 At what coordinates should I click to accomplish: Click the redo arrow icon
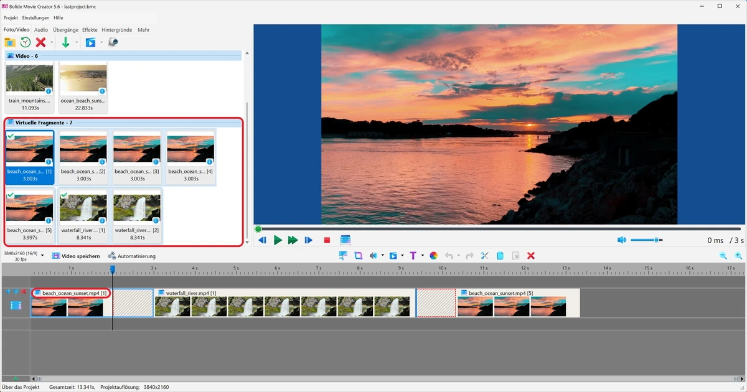[470, 256]
